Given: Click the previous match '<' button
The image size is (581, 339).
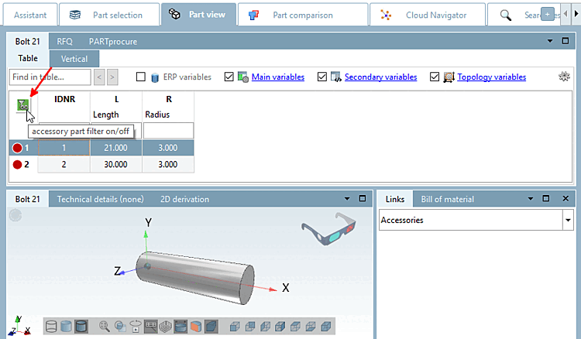Looking at the screenshot, I should click(99, 77).
